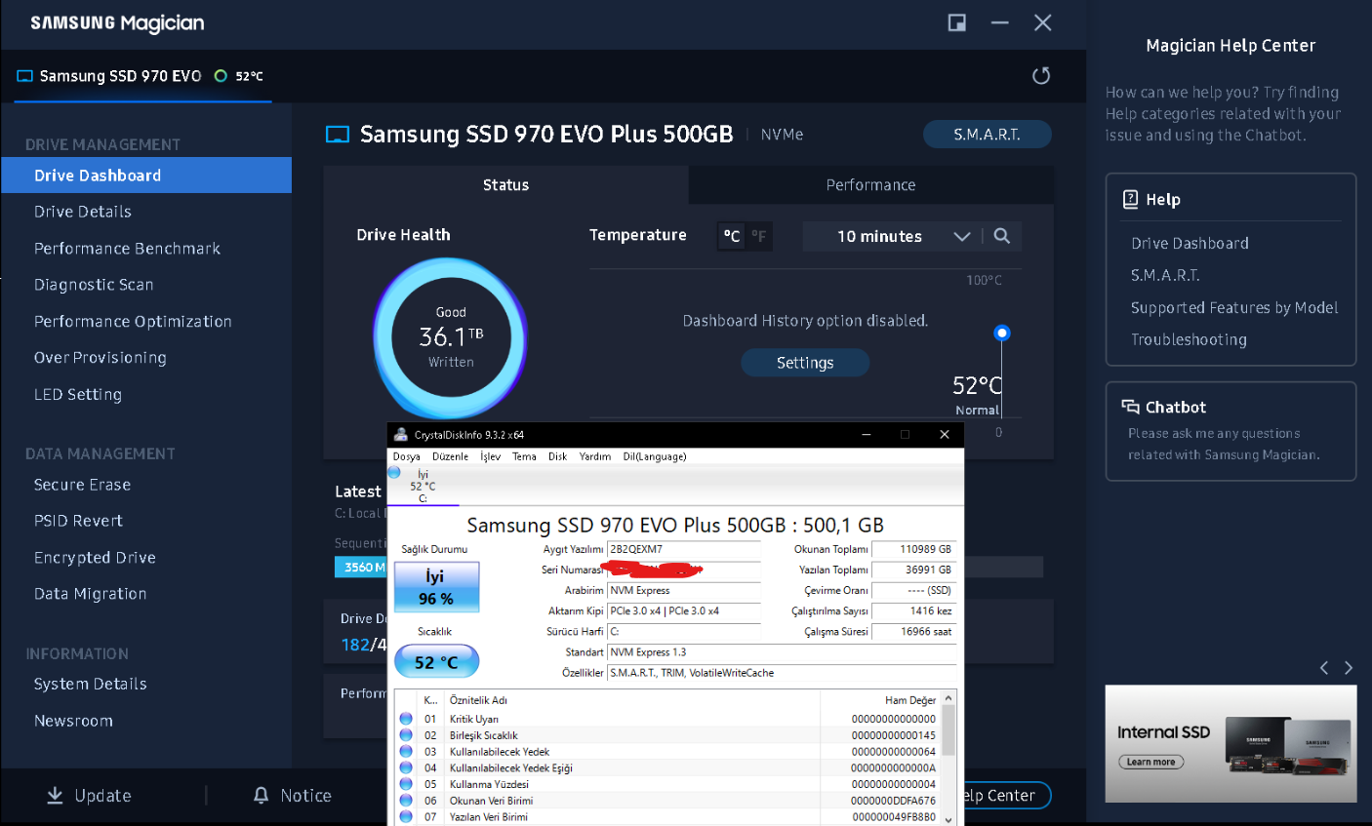
Task: Click the temperature ring icon in the drive tab
Action: [221, 76]
